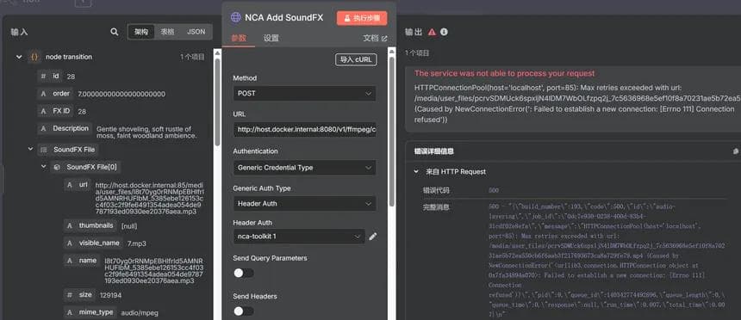741x320 pixels.
Task: Click the input panel vertical scrollbar
Action: tap(217, 102)
